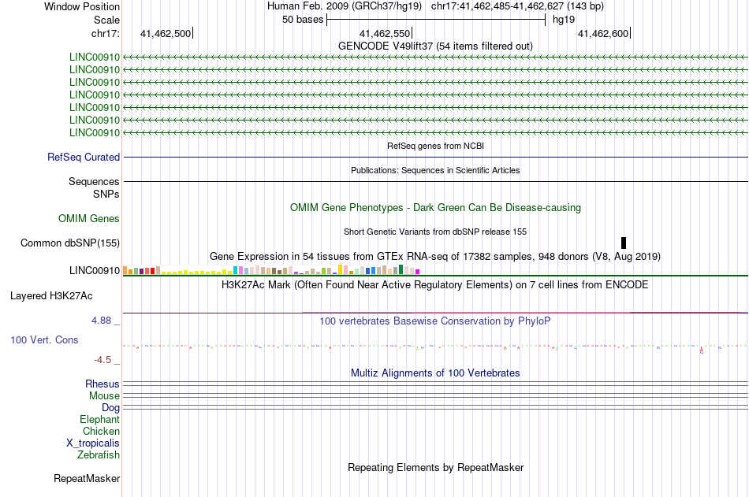Screen dimensions: 749x497
Task: Open Publications: Sequences in Scientific Articles title
Action: (x=435, y=170)
